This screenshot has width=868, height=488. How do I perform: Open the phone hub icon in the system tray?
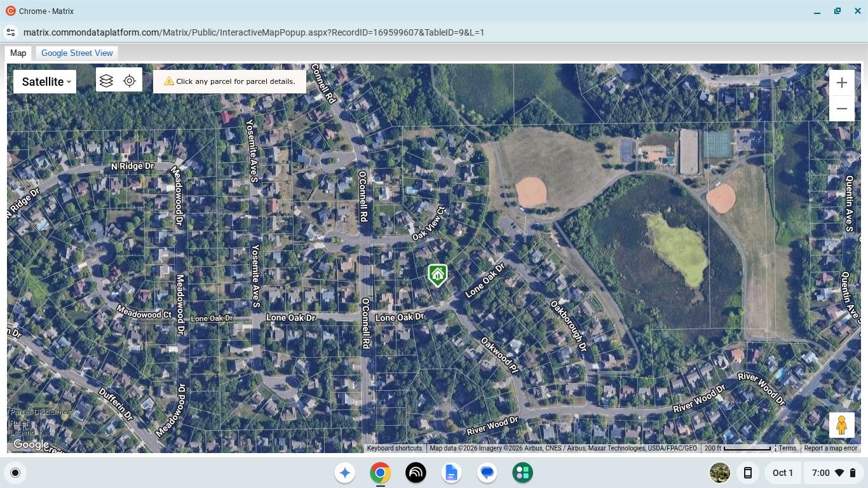tap(748, 473)
